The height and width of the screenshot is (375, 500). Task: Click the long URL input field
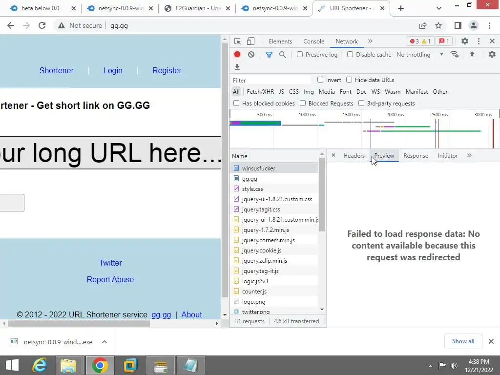coord(110,153)
